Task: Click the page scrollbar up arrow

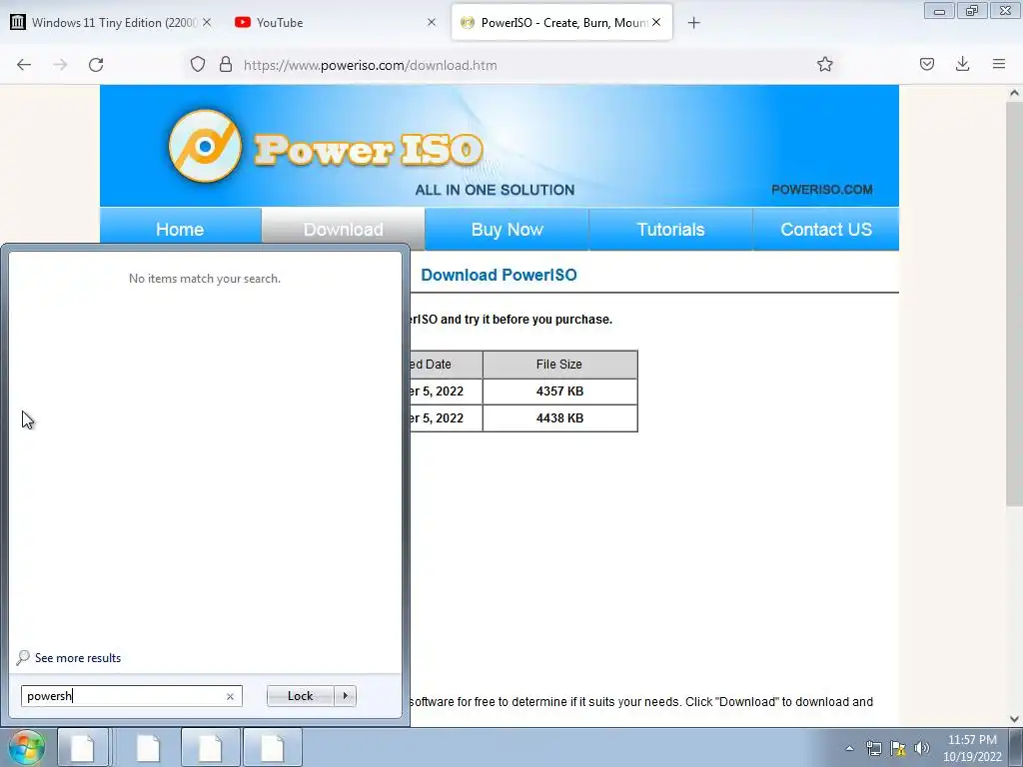Action: pos(1014,93)
